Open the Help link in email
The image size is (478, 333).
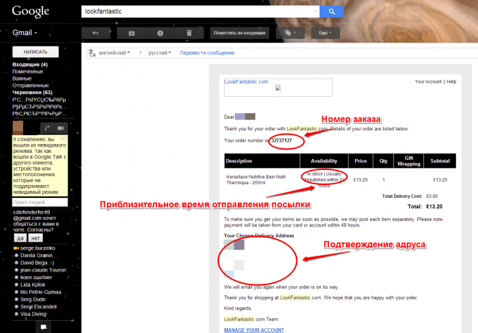(451, 82)
